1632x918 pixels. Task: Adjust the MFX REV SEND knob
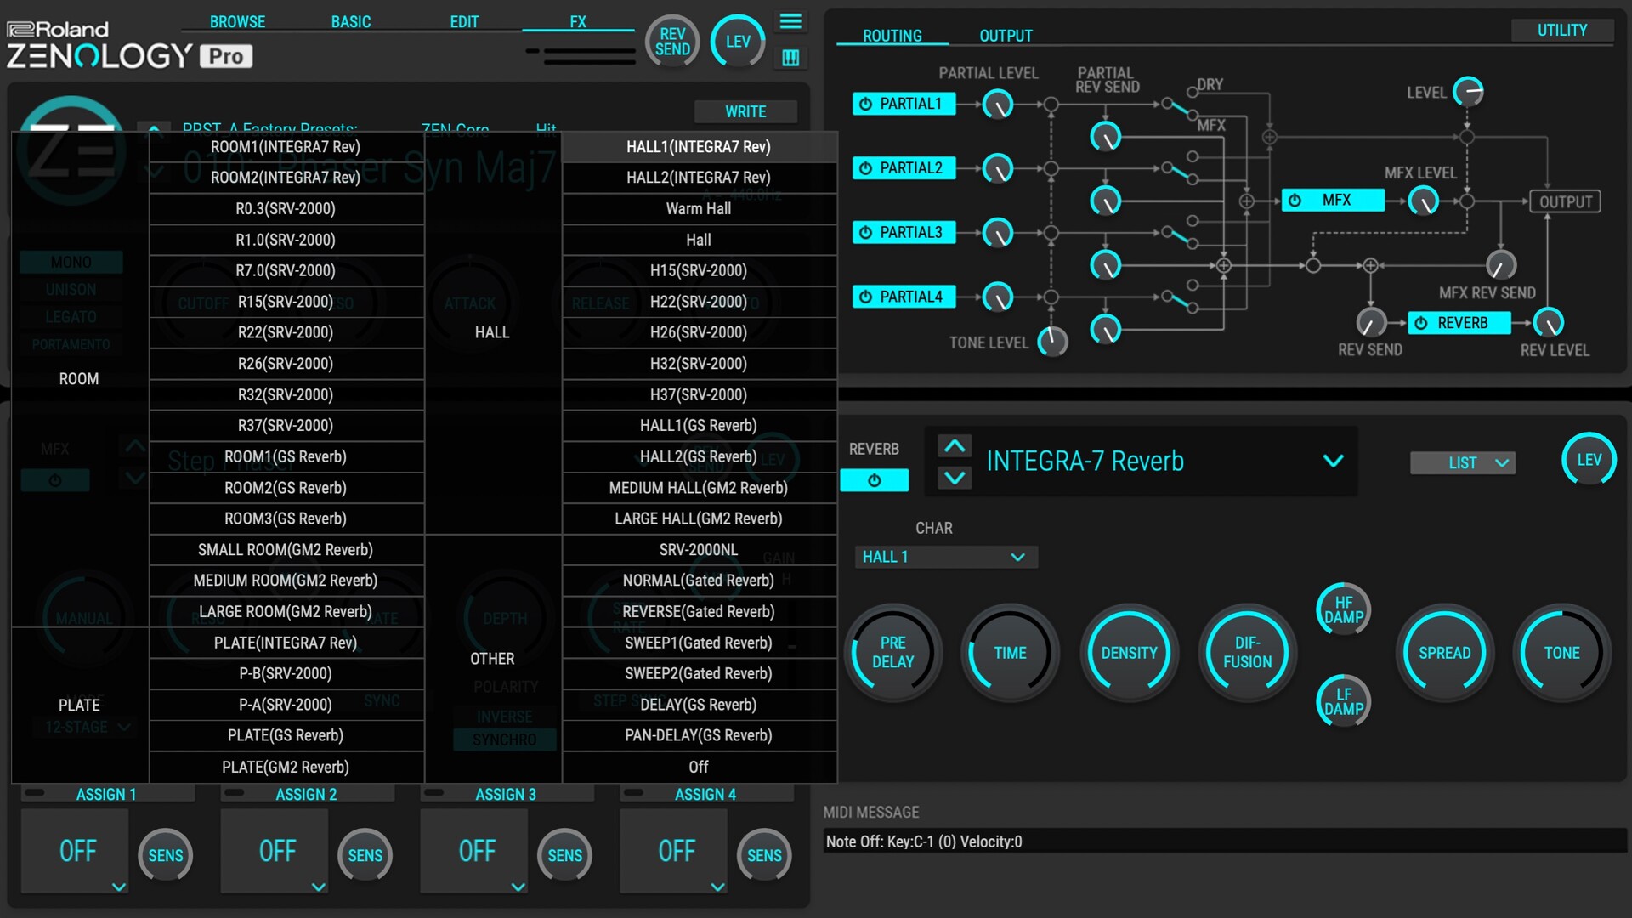[x=1500, y=265]
